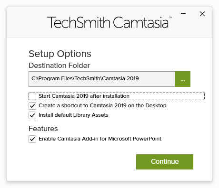
Task: Click the trademark symbol beside the Camtasia logo
Action: (x=170, y=17)
